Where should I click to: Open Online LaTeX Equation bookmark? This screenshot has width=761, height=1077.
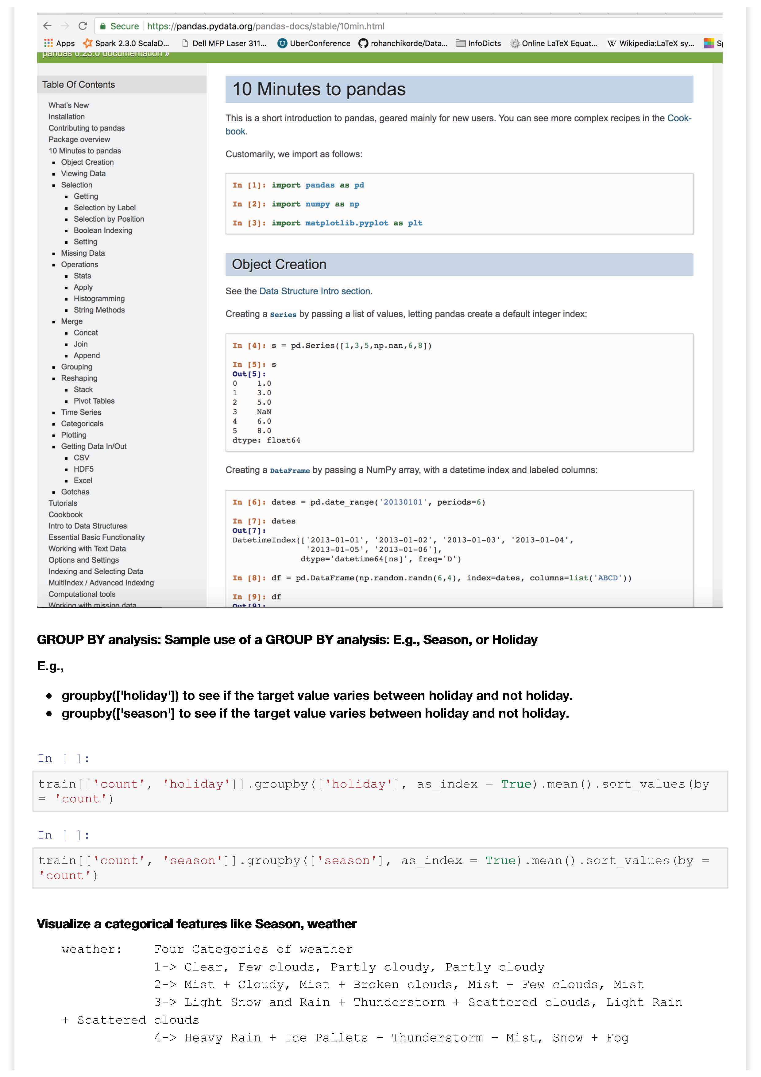point(554,44)
